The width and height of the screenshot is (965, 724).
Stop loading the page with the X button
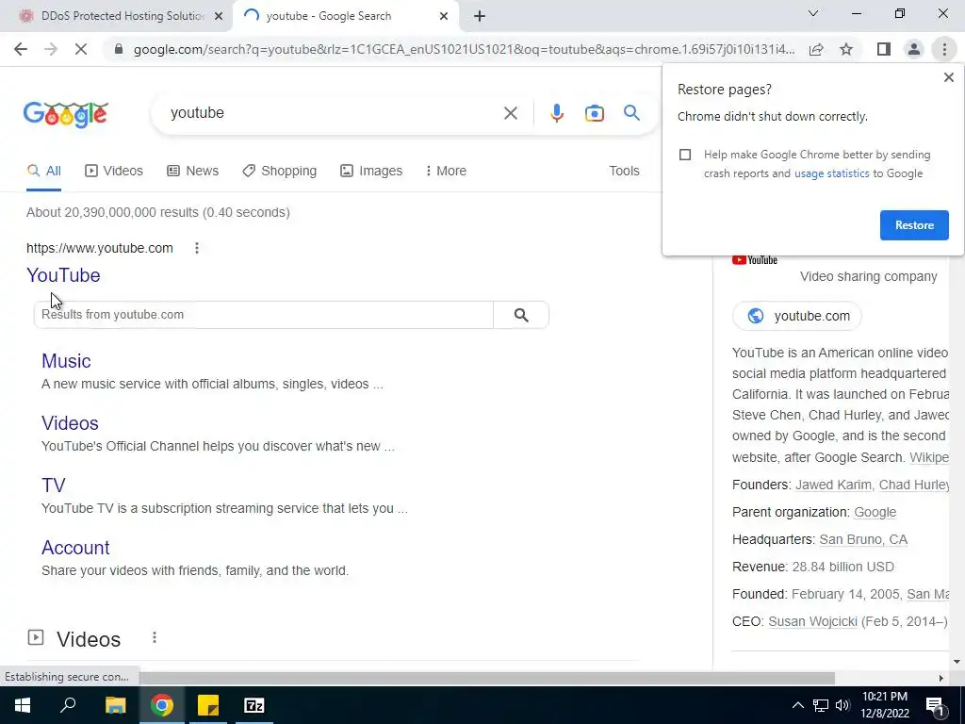[81, 49]
